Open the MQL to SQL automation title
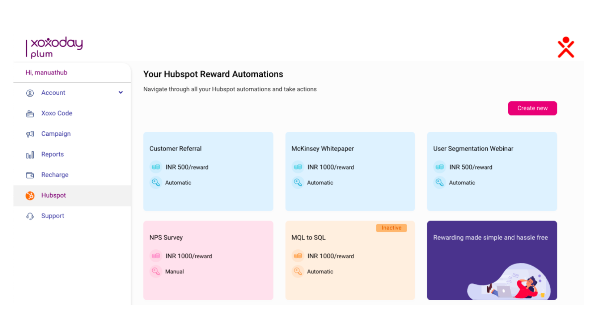Image resolution: width=593 pixels, height=333 pixels. point(308,238)
